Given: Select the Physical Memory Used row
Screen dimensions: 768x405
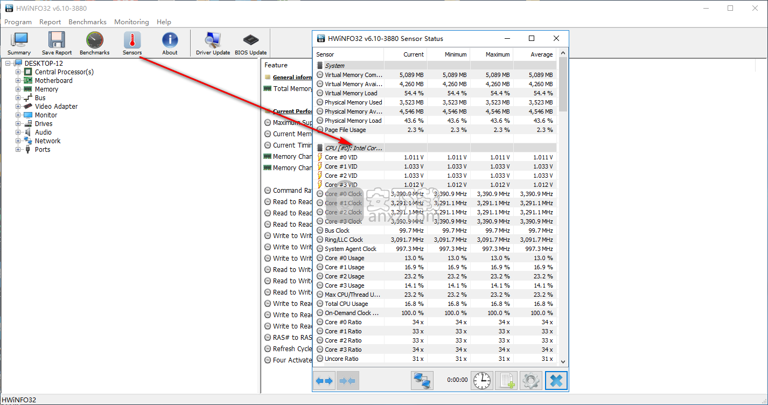Looking at the screenshot, I should point(435,102).
